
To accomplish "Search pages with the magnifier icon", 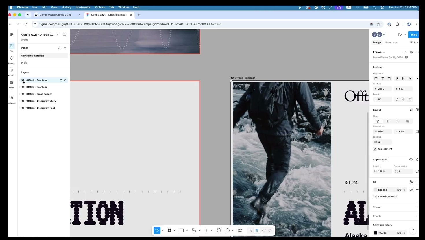I will [59, 48].
